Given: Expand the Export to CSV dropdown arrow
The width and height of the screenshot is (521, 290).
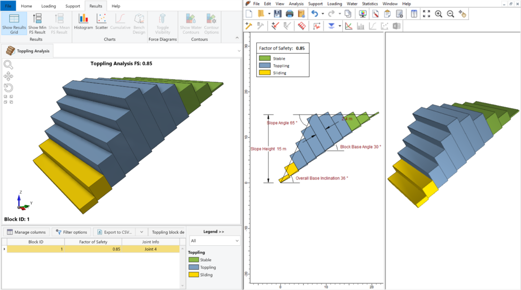Looking at the screenshot, I should point(141,232).
